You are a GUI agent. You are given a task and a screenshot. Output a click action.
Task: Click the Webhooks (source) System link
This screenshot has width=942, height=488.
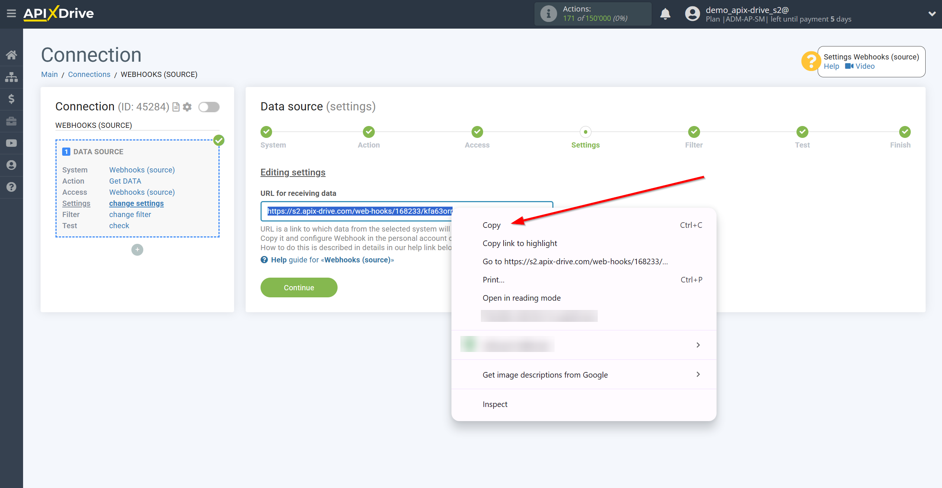click(142, 170)
